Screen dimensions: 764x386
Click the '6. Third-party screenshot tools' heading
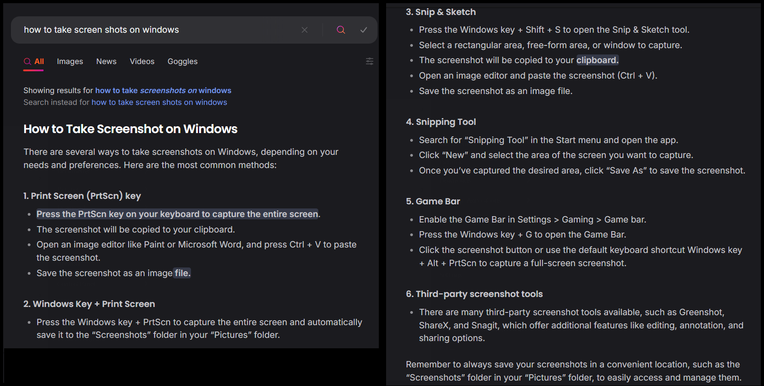click(x=474, y=294)
